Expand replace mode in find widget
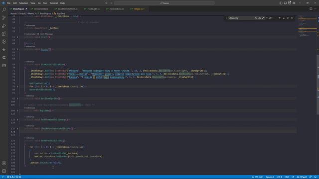Viewport: 319px width, 179px height. [227, 18]
